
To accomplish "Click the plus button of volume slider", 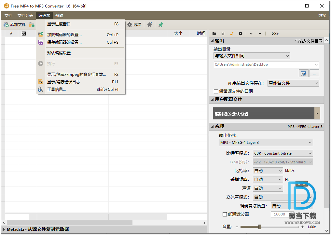I will [302, 227].
